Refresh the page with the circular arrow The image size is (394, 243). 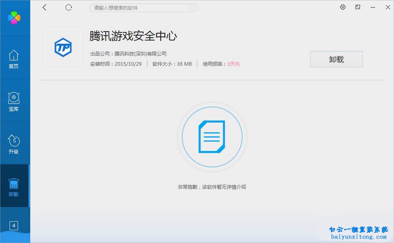[x=69, y=7]
